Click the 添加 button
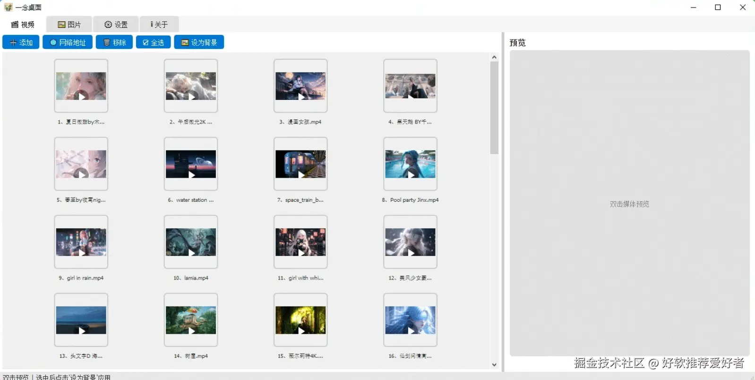 click(21, 42)
